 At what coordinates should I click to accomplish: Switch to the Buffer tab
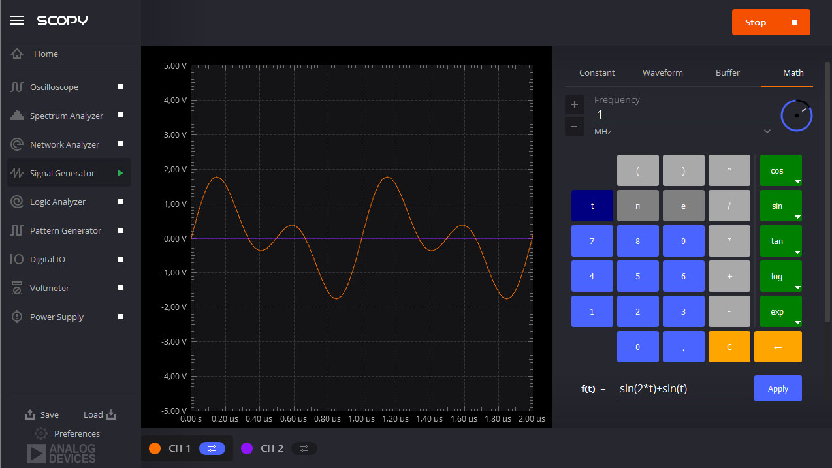[728, 73]
